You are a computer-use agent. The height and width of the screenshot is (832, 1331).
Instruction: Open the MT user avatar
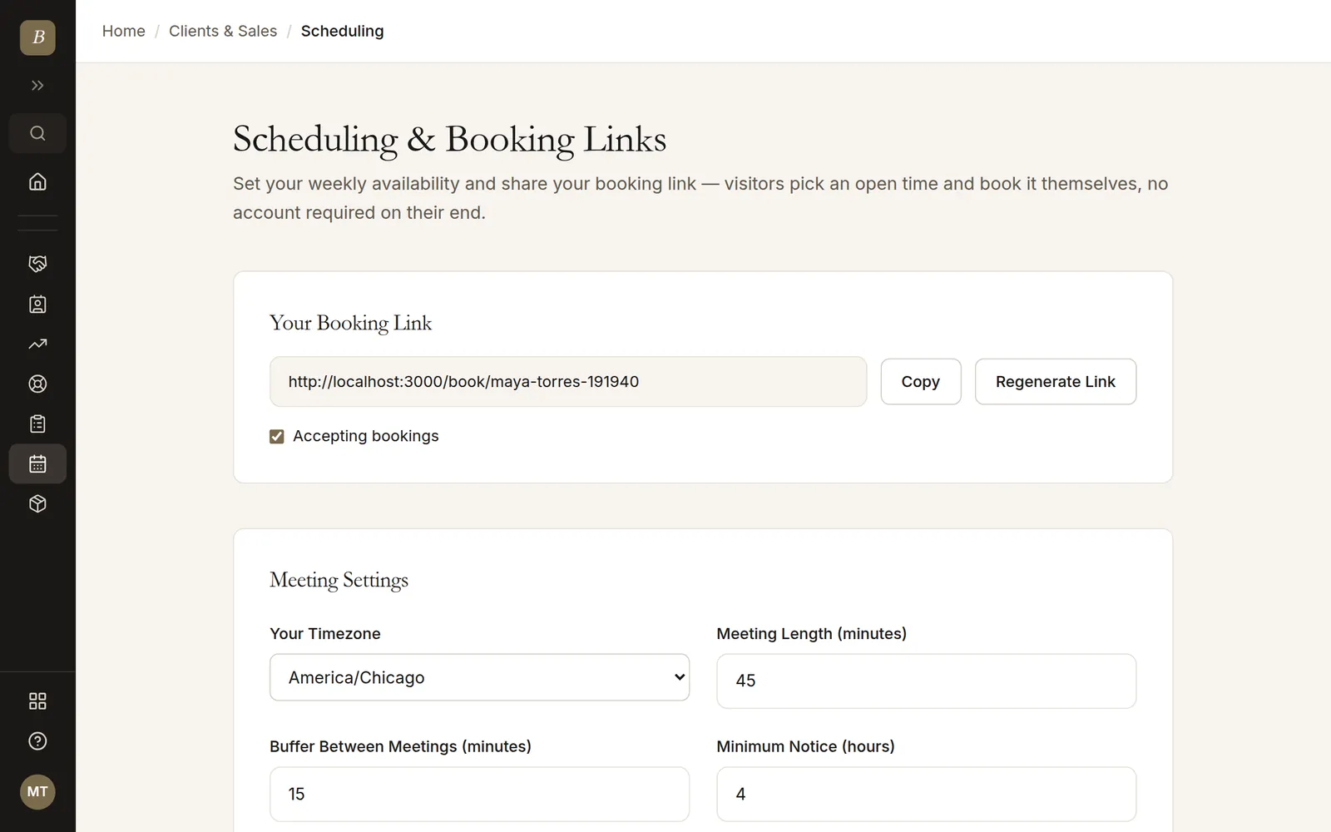(x=37, y=791)
